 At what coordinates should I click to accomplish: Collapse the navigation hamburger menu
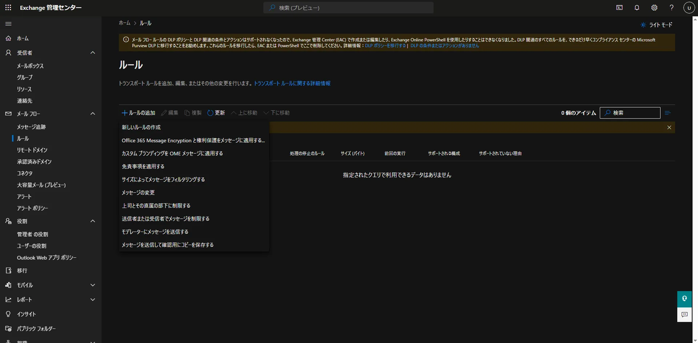(x=8, y=23)
